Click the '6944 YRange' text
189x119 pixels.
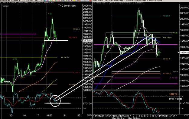[x=175, y=99]
